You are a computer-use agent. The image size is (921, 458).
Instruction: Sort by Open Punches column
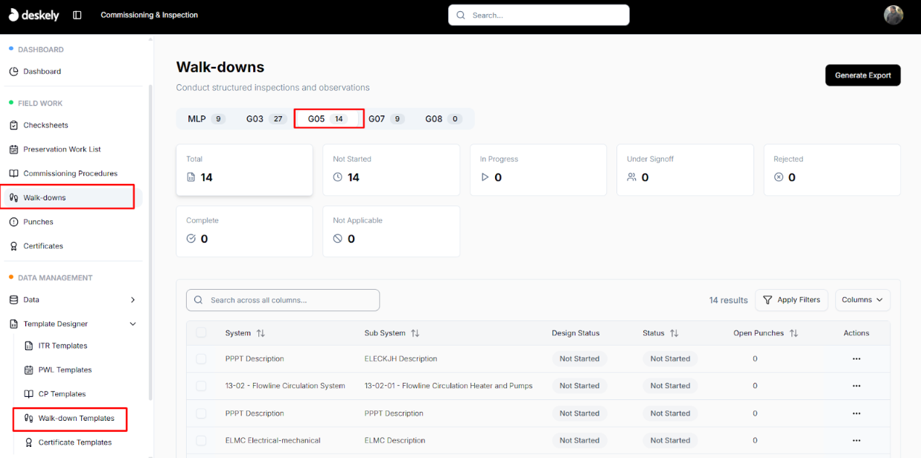click(794, 333)
